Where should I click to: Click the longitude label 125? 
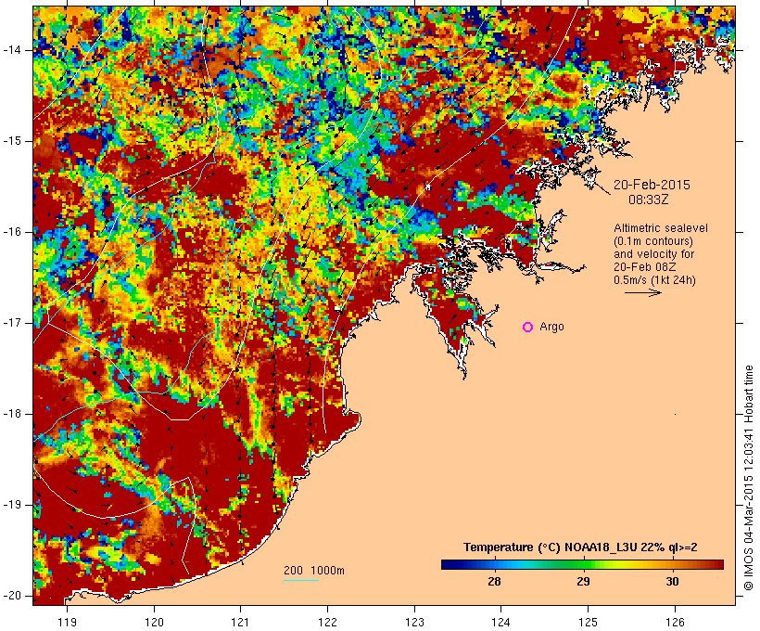[589, 622]
